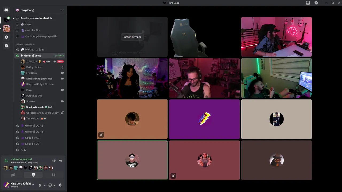
Task: Click camera icon next to FreeBalln
Action: click(62, 73)
